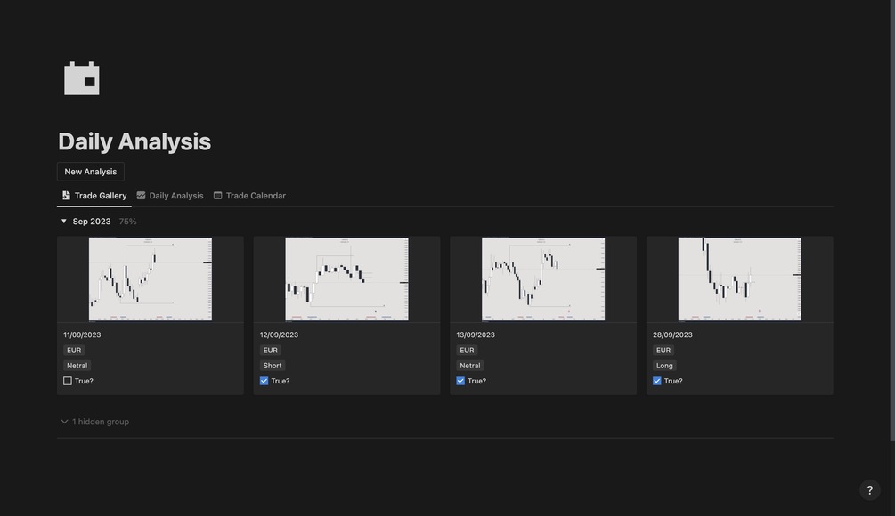Click the Long tag on 28/09/2023 card
Viewport: 895px width, 516px height.
tap(664, 366)
